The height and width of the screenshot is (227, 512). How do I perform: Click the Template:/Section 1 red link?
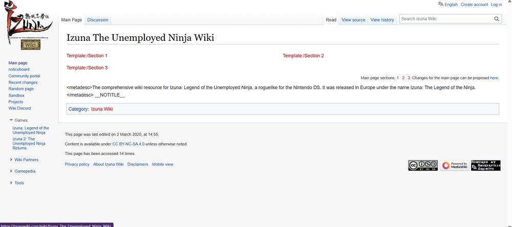coord(87,56)
